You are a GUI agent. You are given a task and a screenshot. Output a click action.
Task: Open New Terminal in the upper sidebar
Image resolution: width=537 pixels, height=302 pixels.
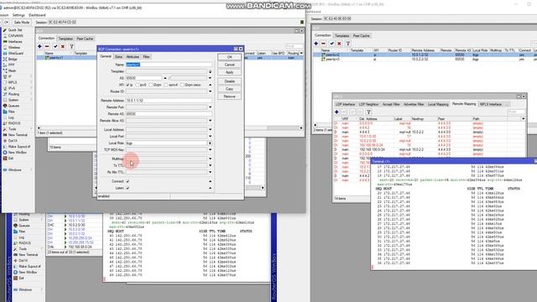(18, 135)
